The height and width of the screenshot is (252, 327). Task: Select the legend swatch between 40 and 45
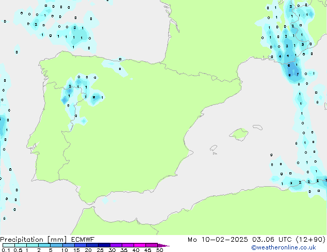coord(141,245)
